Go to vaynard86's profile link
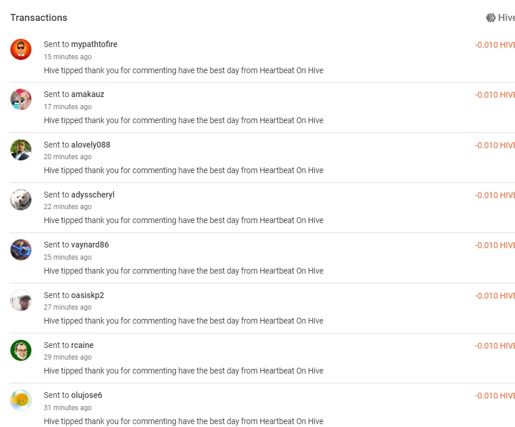The image size is (515, 427). click(90, 245)
